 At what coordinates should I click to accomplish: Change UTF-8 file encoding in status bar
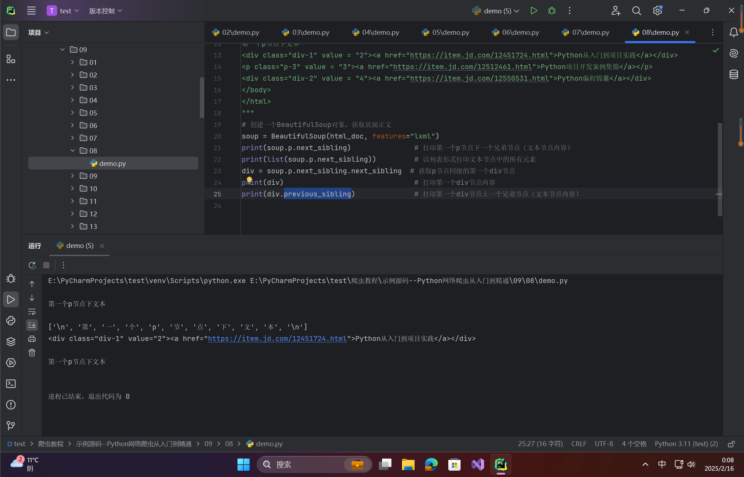point(604,444)
